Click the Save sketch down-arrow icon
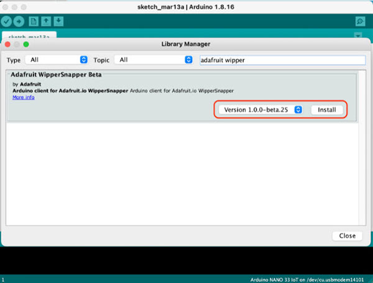 tap(58, 21)
